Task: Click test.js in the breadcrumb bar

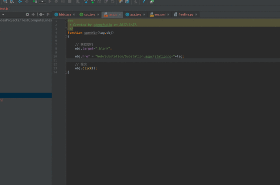Action: pyautogui.click(x=4, y=8)
